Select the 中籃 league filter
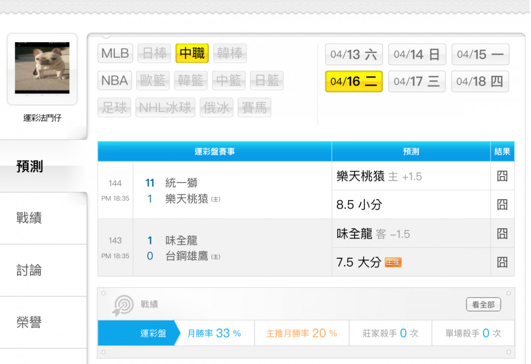531x364 pixels. tap(229, 80)
